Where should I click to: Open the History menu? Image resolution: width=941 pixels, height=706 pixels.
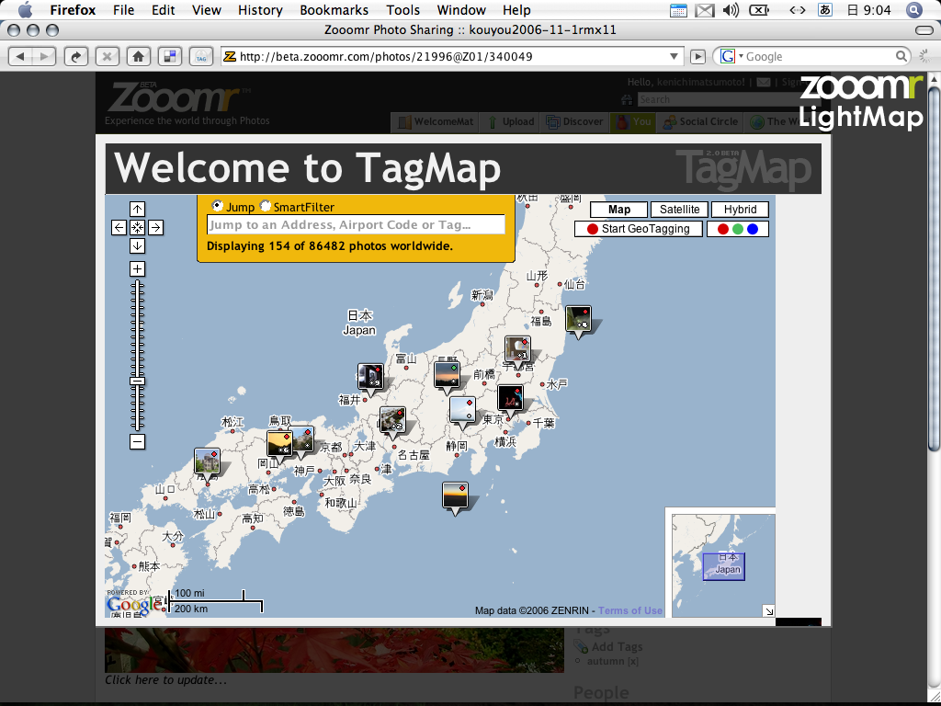[x=260, y=10]
